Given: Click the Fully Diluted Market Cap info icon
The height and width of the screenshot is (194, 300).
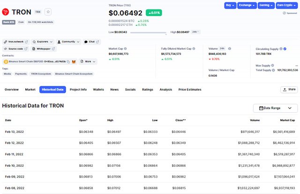Looking at the screenshot, I should 194,49.
